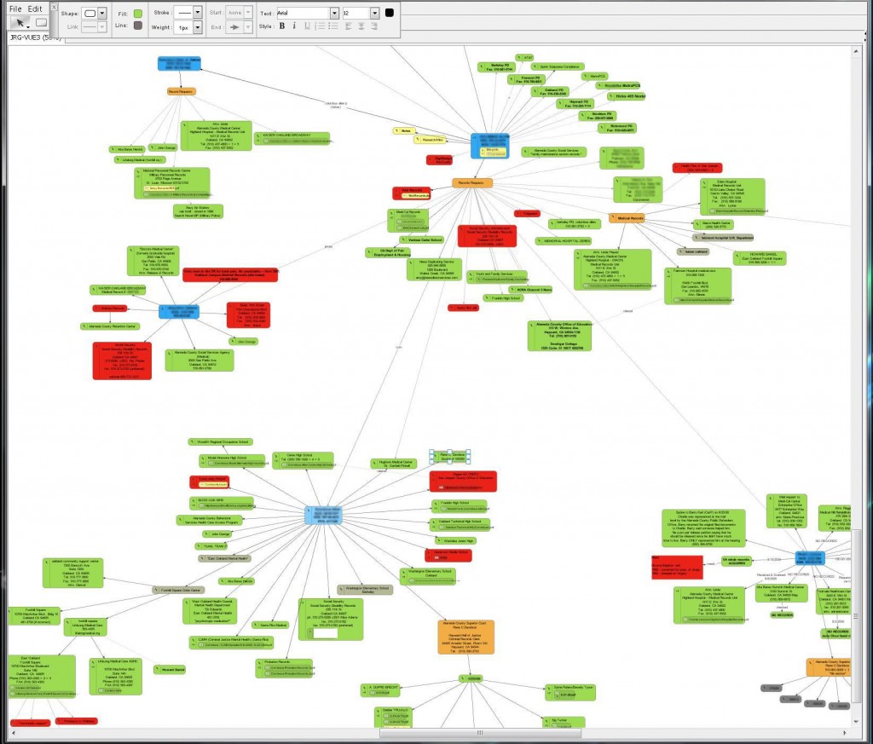Align text to the left

349,26
